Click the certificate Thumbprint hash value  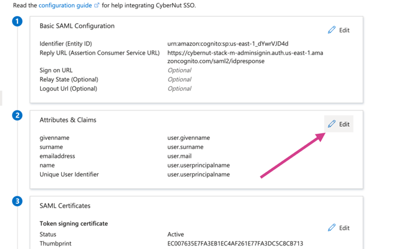[235, 244]
